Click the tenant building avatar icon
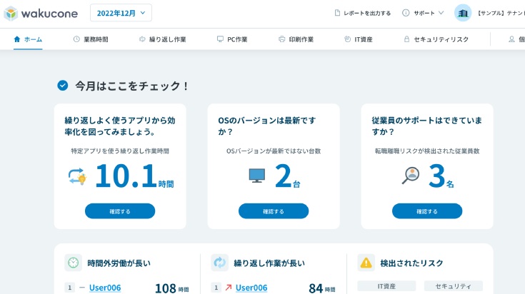The image size is (525, 294). [463, 13]
